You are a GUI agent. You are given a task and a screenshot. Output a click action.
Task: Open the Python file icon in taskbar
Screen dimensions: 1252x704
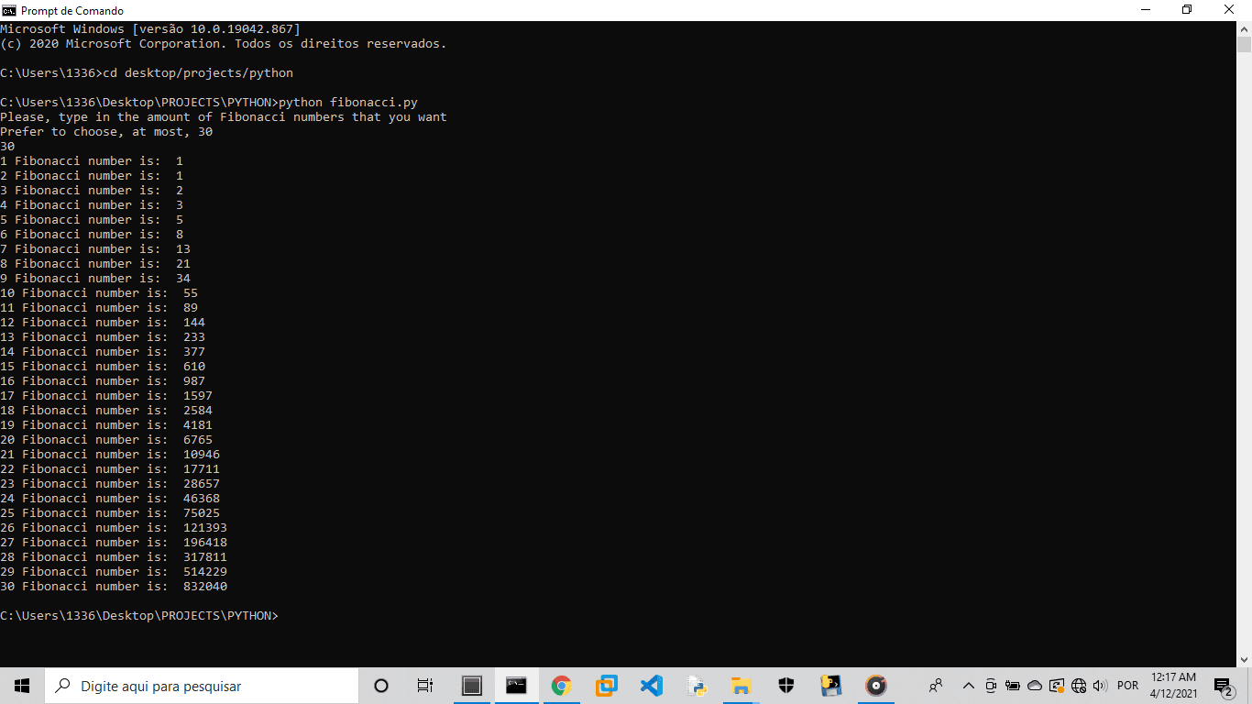pyautogui.click(x=696, y=686)
